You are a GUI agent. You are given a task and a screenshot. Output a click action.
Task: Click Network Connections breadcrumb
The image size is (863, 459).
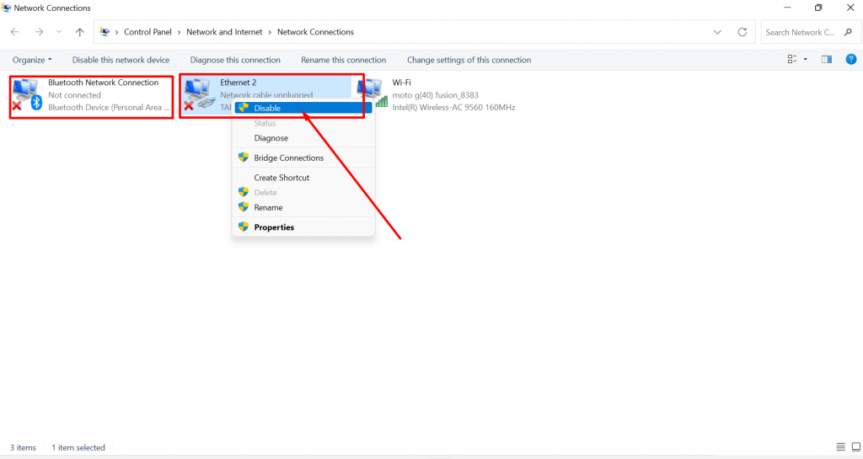[x=315, y=32]
